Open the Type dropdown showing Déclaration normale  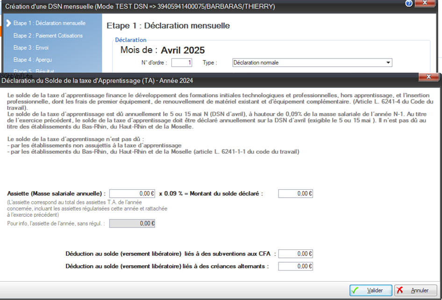pos(312,63)
